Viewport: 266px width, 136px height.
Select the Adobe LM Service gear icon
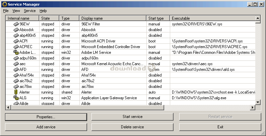click(16, 52)
